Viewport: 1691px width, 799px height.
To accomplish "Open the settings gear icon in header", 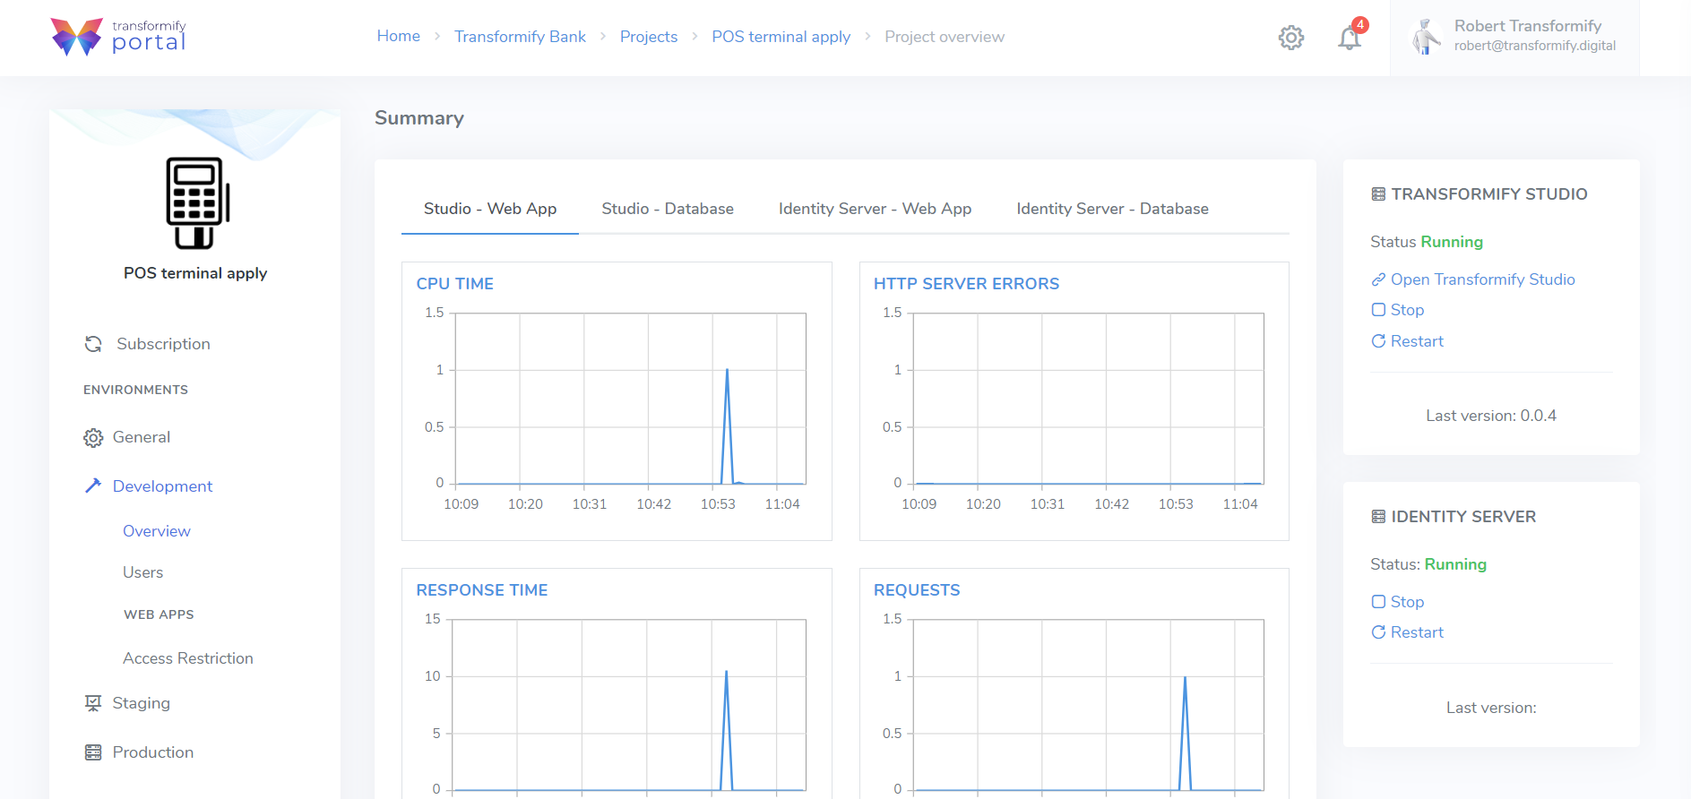I will (x=1291, y=38).
